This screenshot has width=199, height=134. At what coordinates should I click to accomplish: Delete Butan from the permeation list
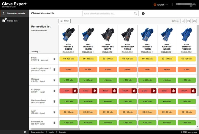(x=54, y=59)
